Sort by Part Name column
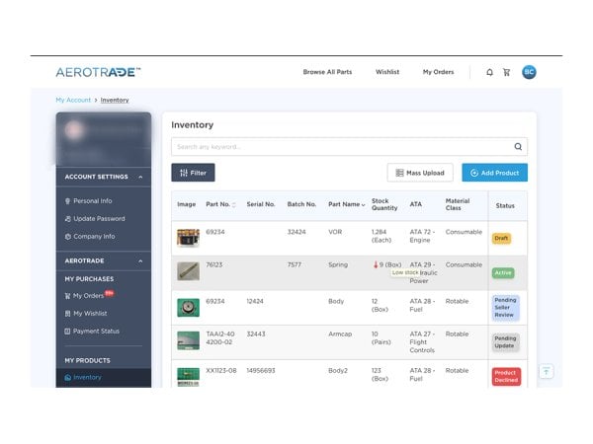The height and width of the screenshot is (444, 593). (346, 204)
